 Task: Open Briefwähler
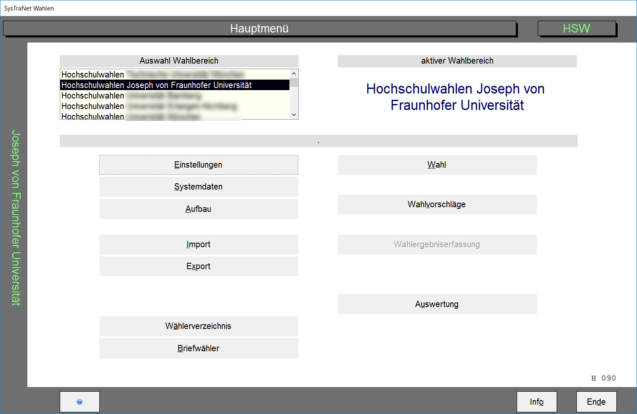(199, 348)
